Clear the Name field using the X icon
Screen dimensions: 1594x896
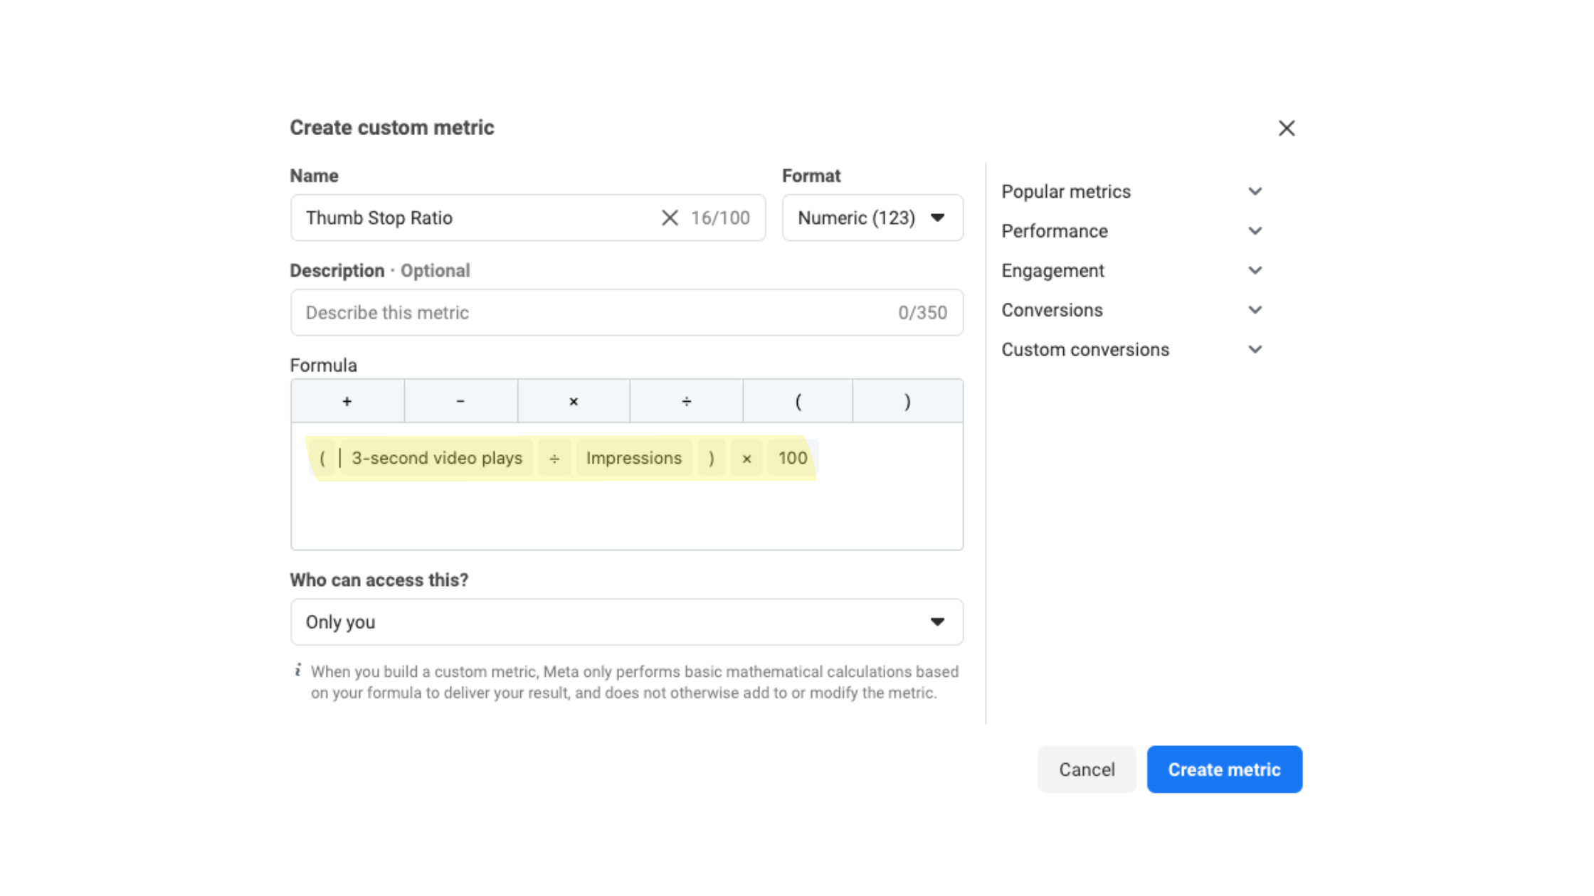click(x=668, y=218)
